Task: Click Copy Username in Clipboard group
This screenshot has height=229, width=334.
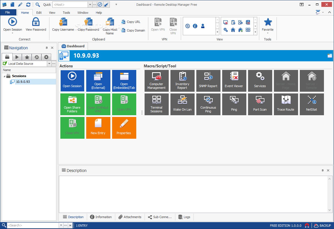Action: pos(63,25)
